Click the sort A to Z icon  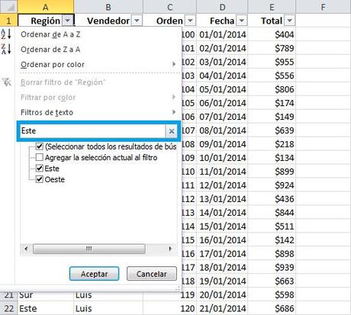(x=6, y=34)
